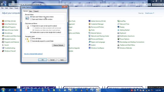Viewport: 164px width, 92px height.
Task: Select Double-click to open an item
Action: 31,32
